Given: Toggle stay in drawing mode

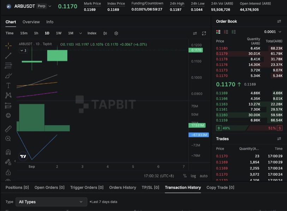Looking at the screenshot, I should (x=8, y=162).
